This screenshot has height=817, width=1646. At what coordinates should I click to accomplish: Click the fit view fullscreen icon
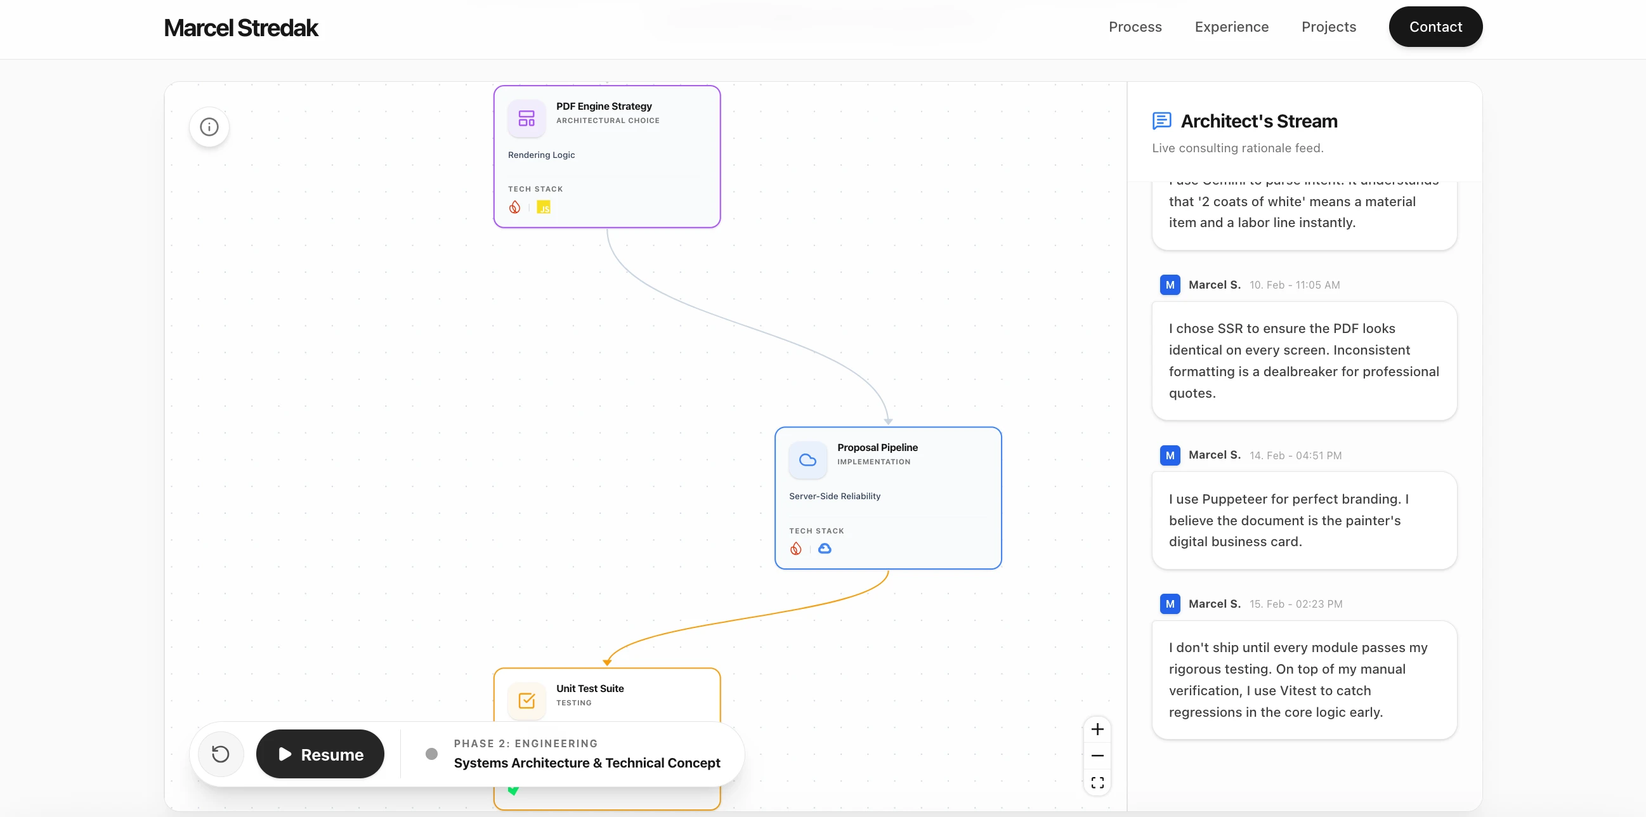[x=1097, y=783]
